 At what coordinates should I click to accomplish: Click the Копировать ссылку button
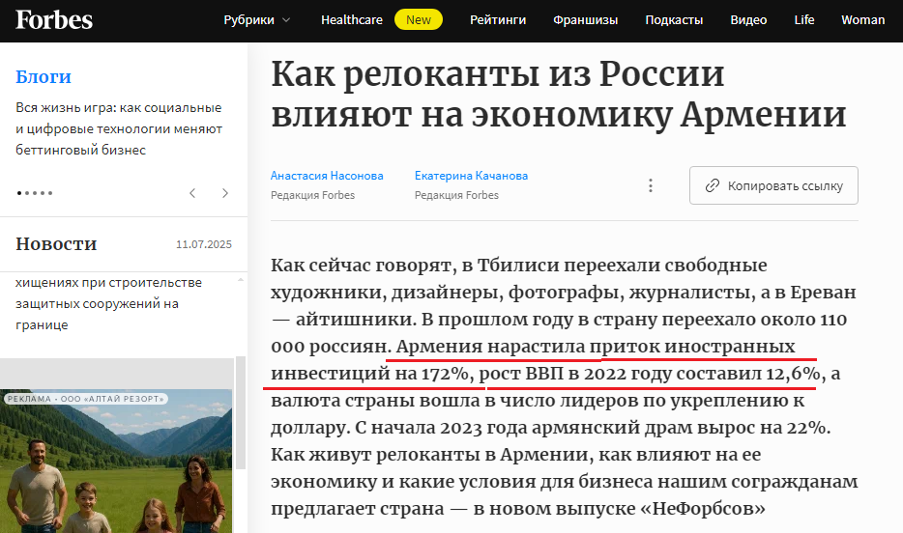[x=773, y=185]
